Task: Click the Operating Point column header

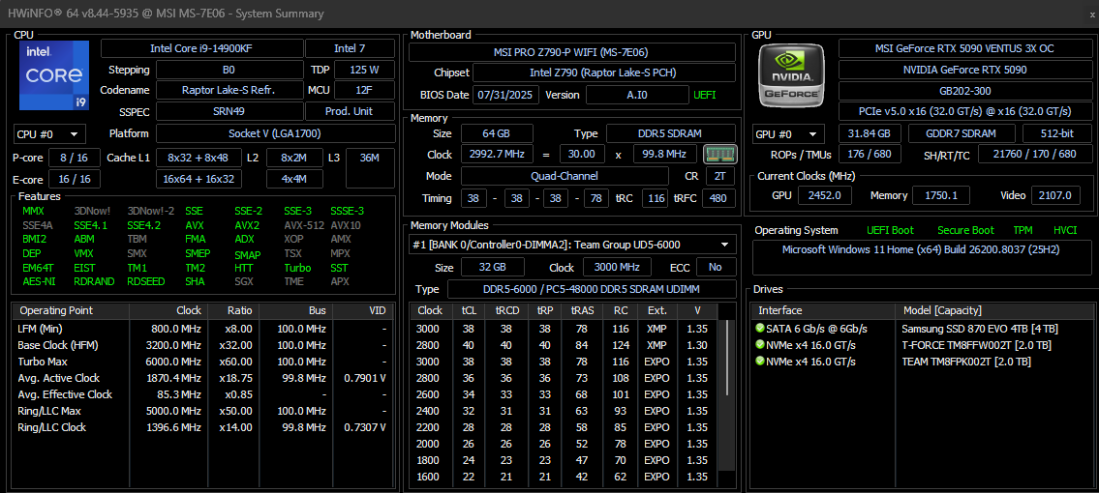Action: click(x=70, y=310)
